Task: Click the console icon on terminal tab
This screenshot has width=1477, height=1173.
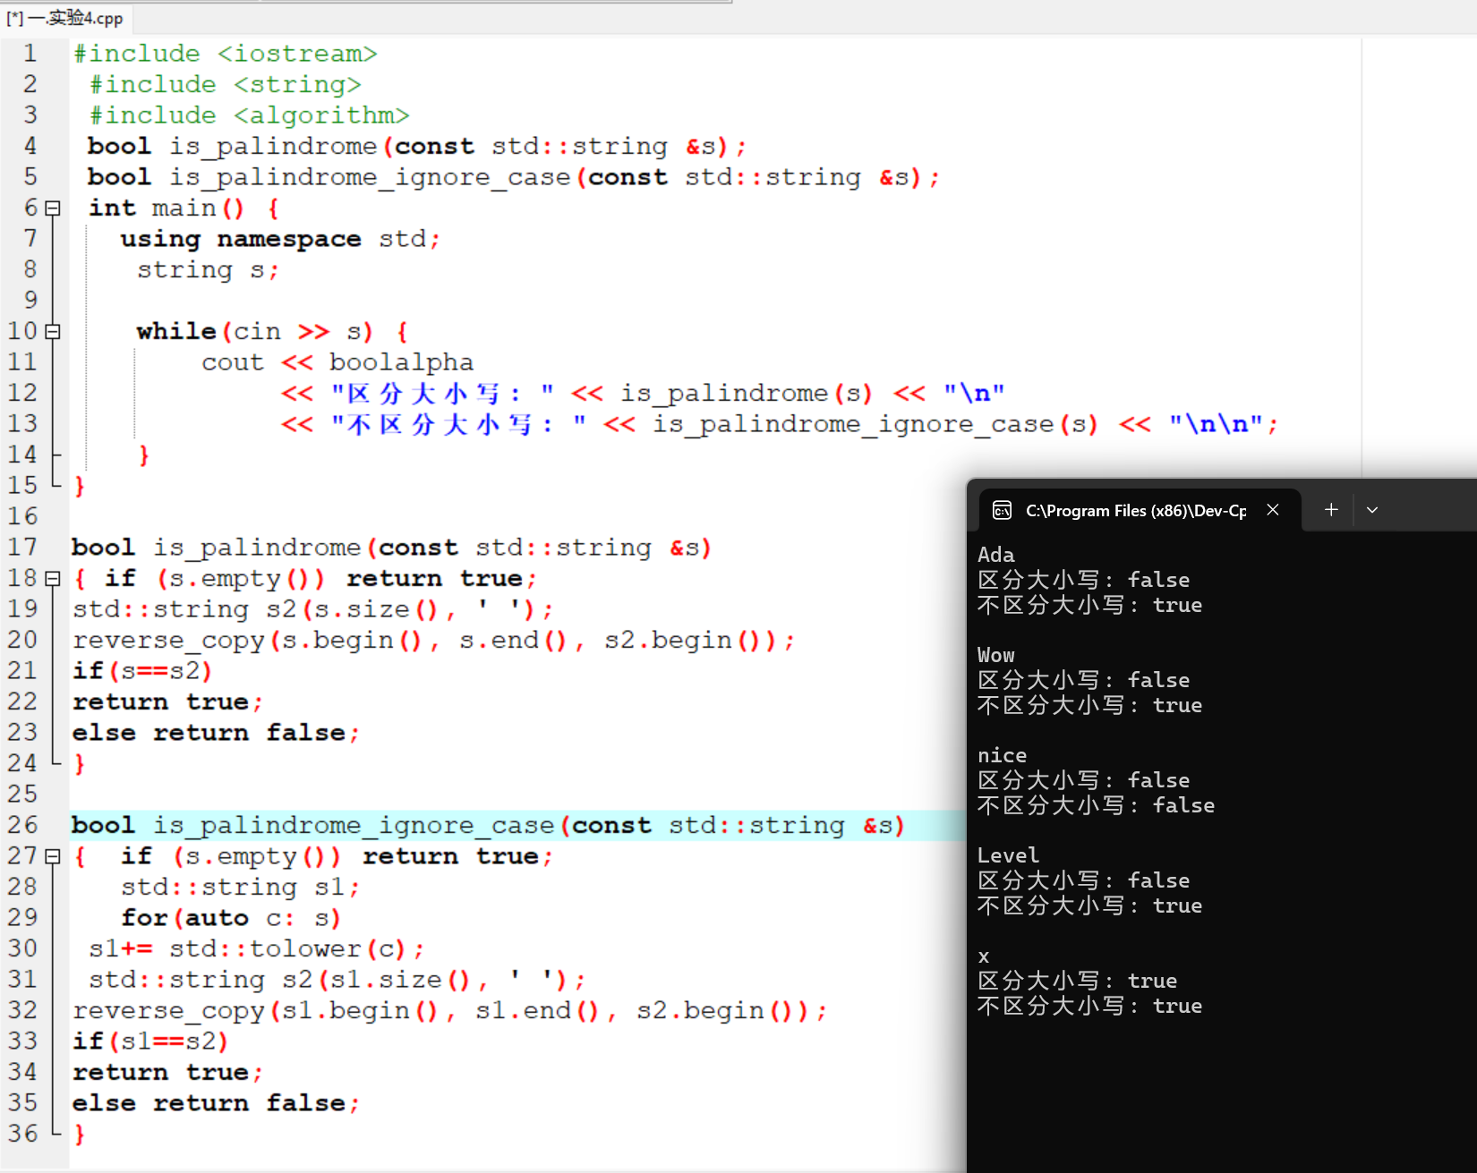Action: click(1002, 510)
